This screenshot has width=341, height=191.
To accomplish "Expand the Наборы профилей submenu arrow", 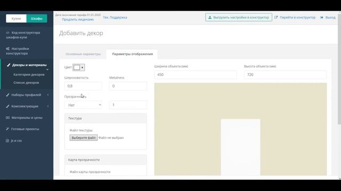I will 48,95.
